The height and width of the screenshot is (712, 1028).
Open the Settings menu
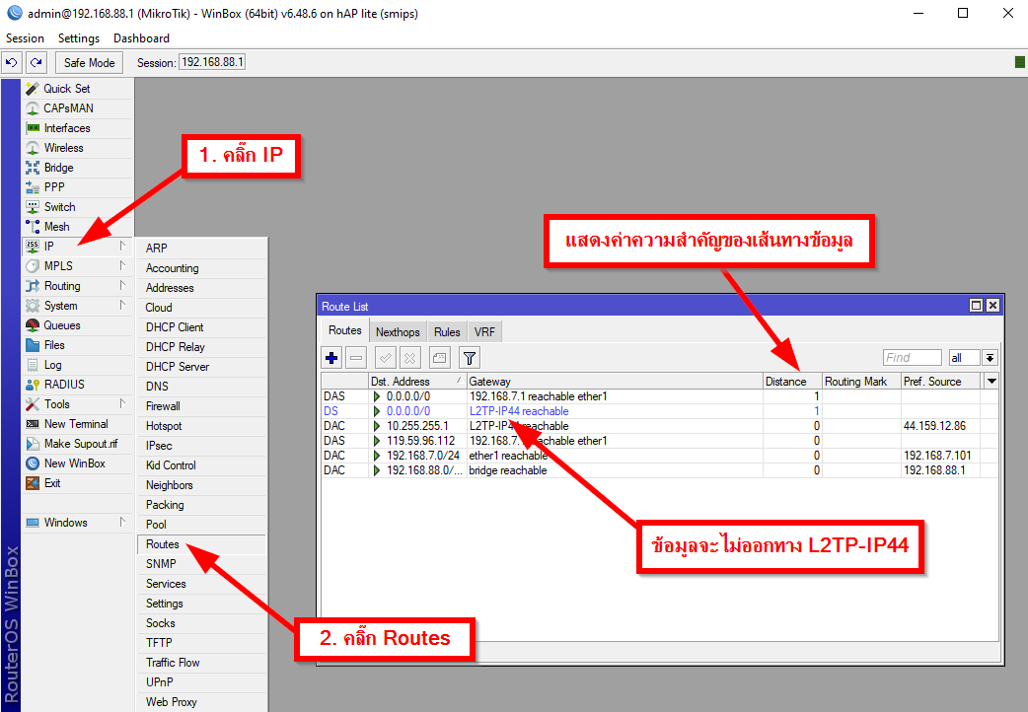coord(79,38)
